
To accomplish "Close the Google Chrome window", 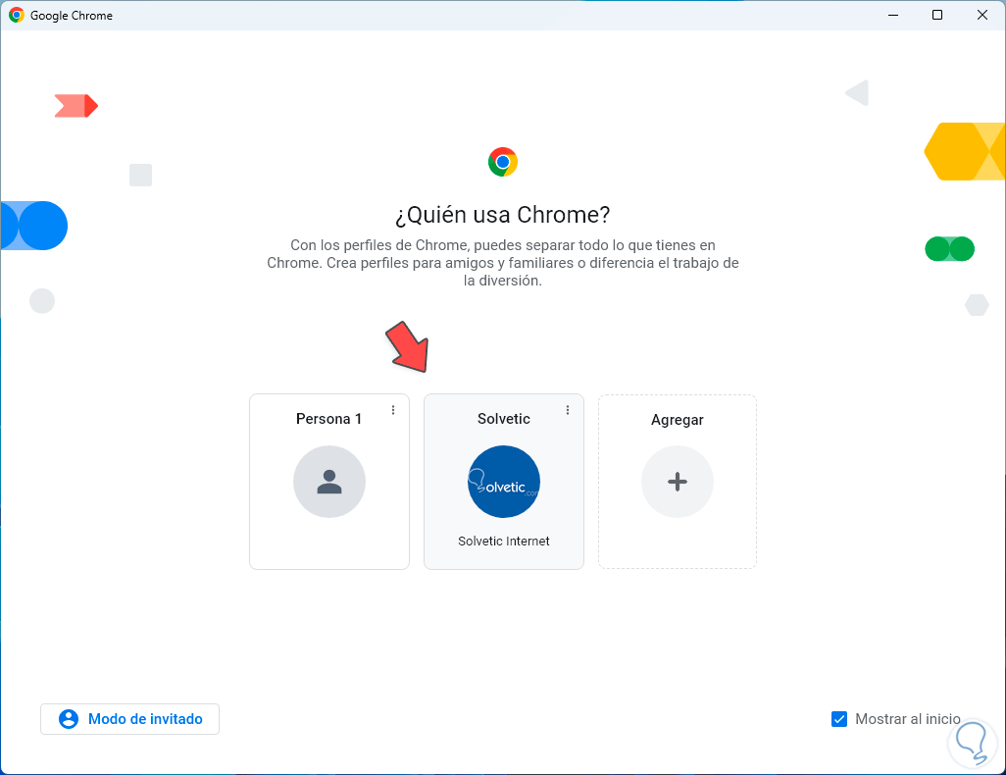I will coord(982,15).
